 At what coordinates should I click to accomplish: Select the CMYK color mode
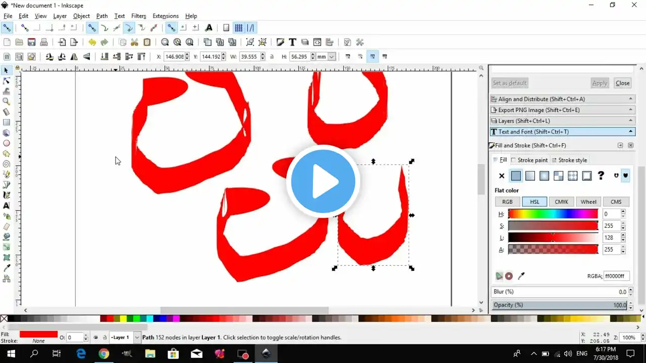562,202
